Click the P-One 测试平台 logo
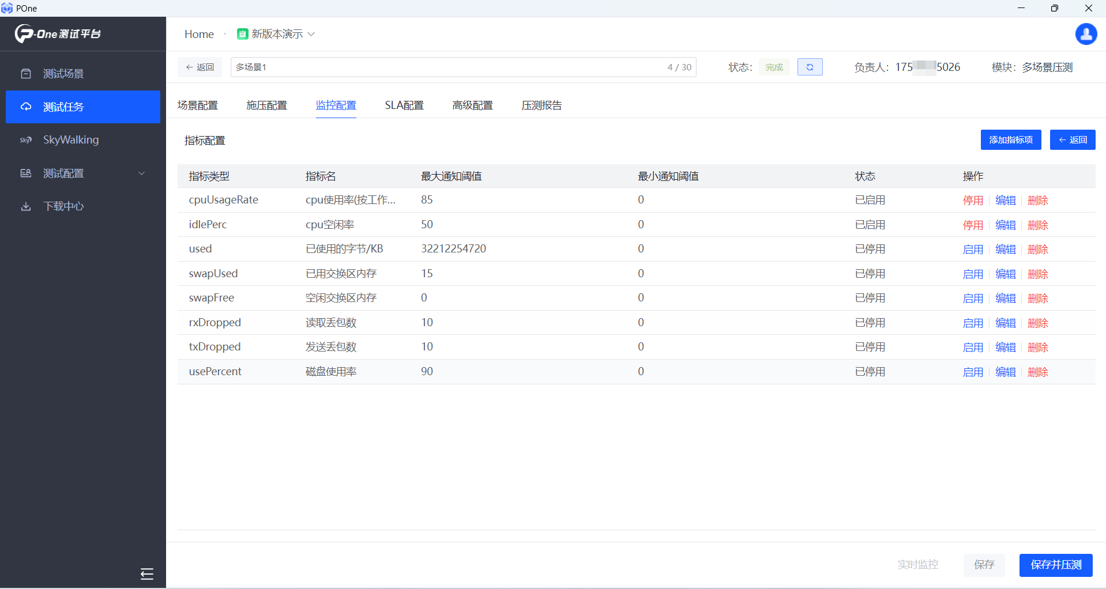1106x589 pixels. tap(58, 34)
